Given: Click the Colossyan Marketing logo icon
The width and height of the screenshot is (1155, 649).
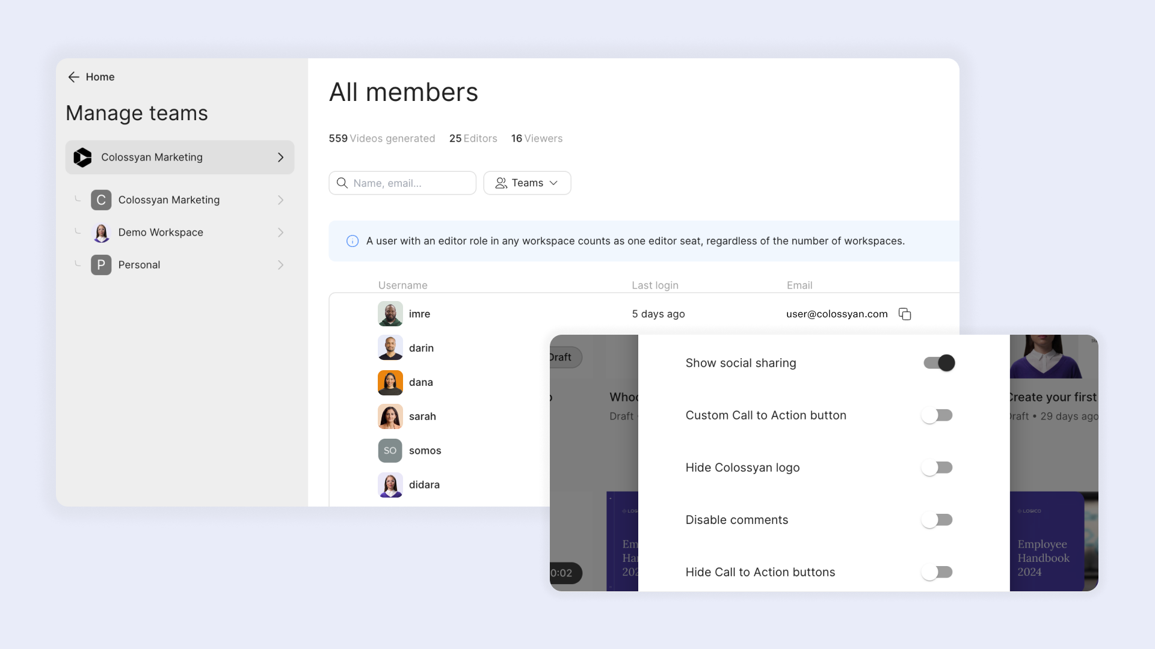Looking at the screenshot, I should (x=82, y=157).
